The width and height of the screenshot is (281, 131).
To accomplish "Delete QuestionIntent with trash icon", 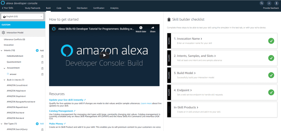I will click(x=42, y=62).
